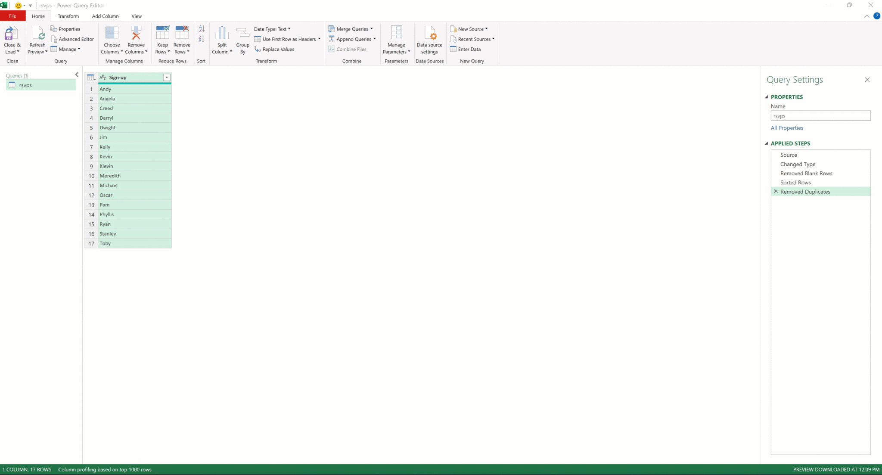882x475 pixels.
Task: Click the Sort Ascending icon
Action: [x=202, y=29]
